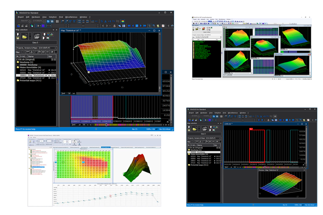Switch to Text tab of Map "Statistical 16" window
Screen dimensions: 323x215
pos(63,93)
